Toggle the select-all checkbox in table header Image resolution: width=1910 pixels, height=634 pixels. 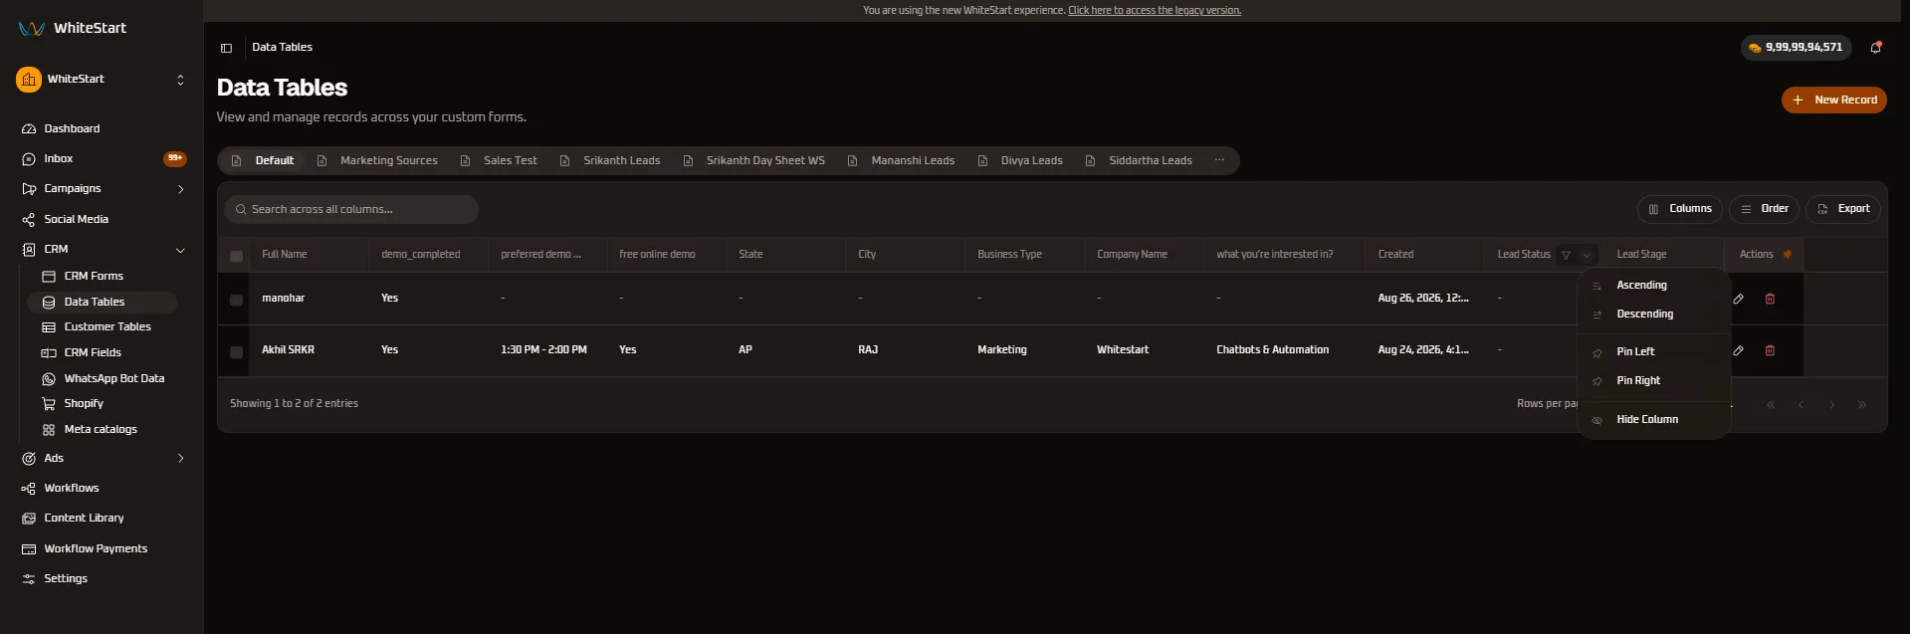[x=236, y=256]
